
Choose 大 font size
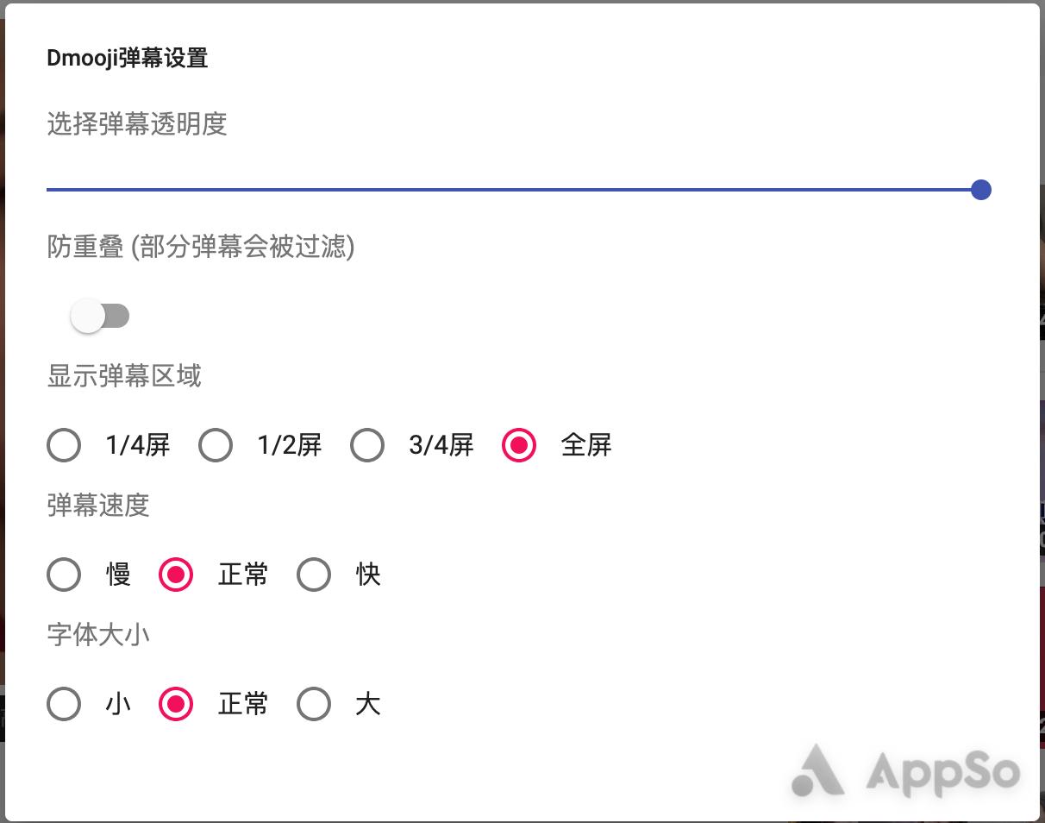click(314, 704)
